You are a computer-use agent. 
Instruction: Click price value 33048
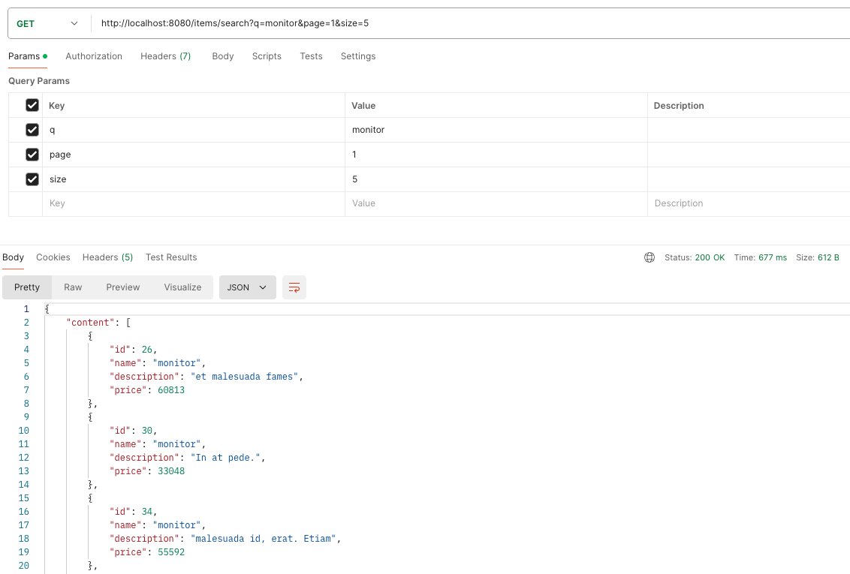171,472
